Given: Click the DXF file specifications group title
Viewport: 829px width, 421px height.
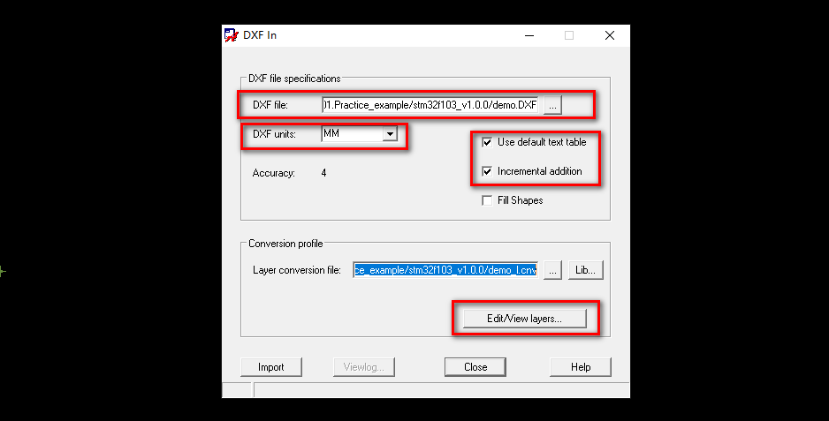Looking at the screenshot, I should 294,79.
